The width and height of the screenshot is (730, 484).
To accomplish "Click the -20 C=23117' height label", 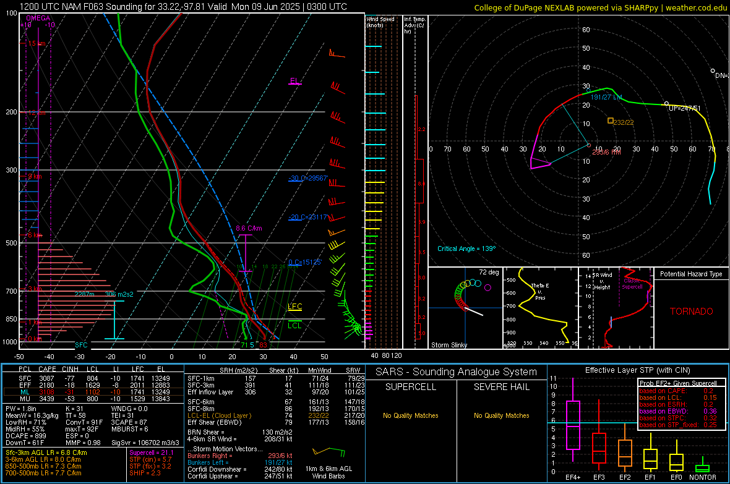I will [308, 217].
